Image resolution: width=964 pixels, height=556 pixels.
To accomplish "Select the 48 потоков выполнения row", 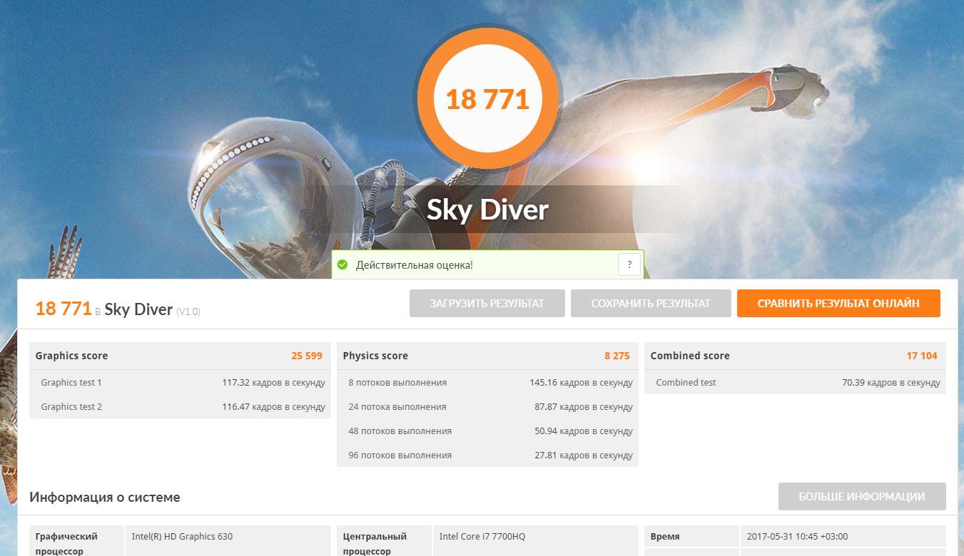I will (487, 431).
